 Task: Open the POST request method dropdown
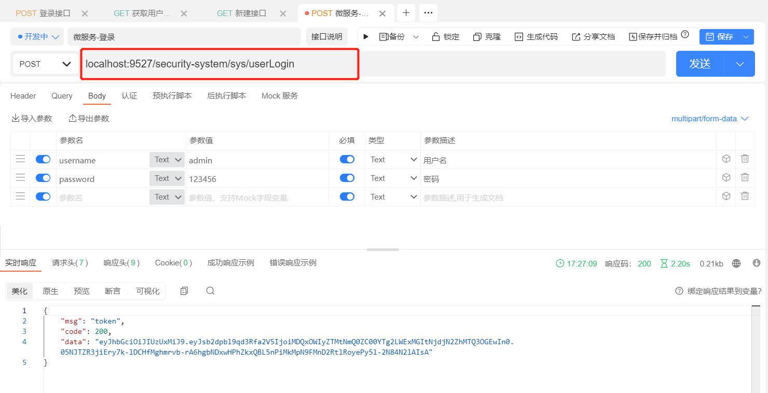(x=46, y=64)
